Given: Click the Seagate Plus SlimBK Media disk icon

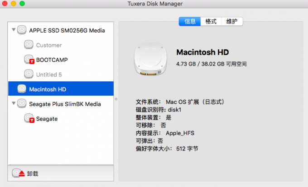Looking at the screenshot, I should (x=22, y=103).
